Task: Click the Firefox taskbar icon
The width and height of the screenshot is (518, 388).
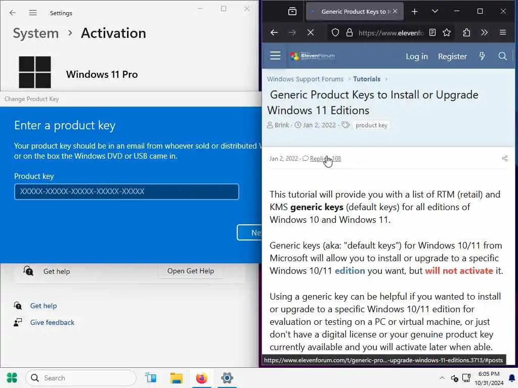Action: (x=201, y=378)
